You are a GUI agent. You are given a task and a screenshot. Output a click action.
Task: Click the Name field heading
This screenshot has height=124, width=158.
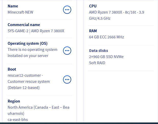tap(13, 6)
